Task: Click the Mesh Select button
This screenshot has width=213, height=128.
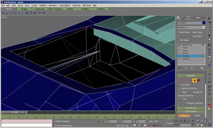Action: point(184,32)
